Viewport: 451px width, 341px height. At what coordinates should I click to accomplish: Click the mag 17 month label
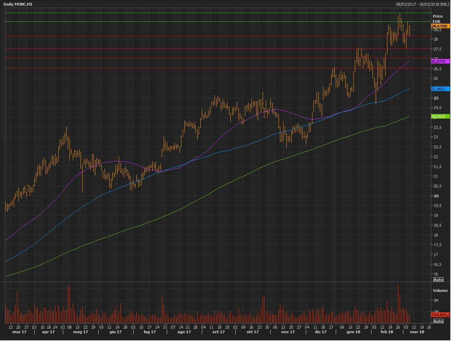(80, 332)
